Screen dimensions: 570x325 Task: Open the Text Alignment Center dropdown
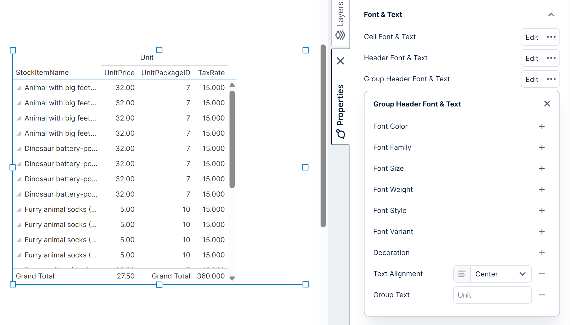click(501, 274)
